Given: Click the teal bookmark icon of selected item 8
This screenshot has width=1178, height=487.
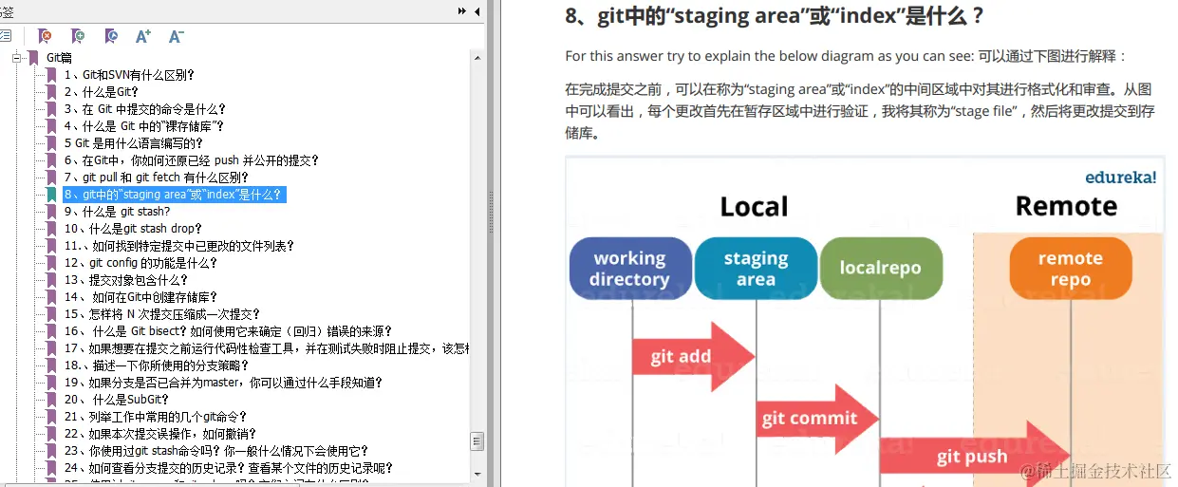Looking at the screenshot, I should (51, 195).
